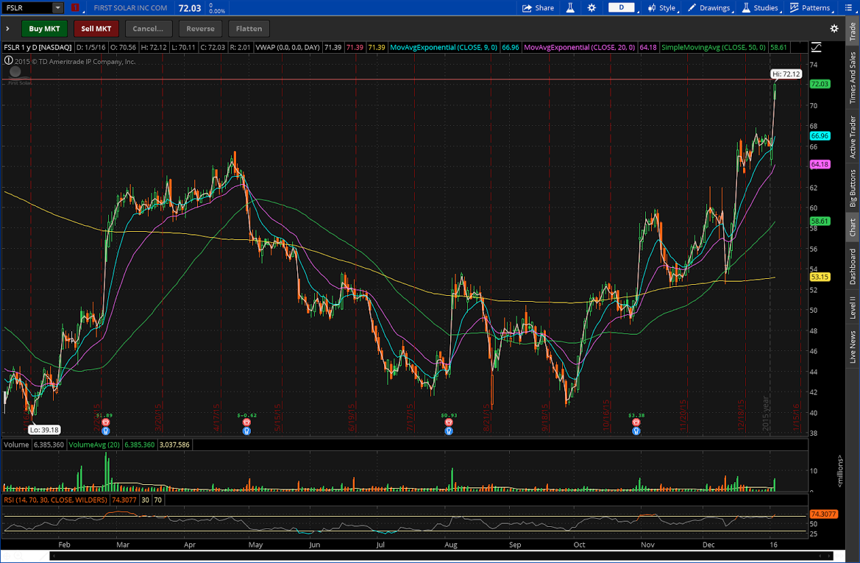Expand the Studies menu

click(760, 8)
